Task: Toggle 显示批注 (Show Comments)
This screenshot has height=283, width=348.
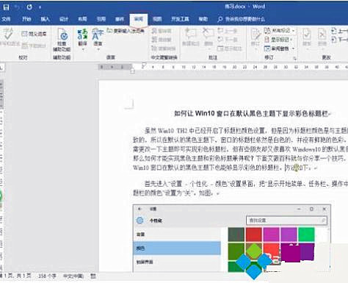Action: click(230, 49)
